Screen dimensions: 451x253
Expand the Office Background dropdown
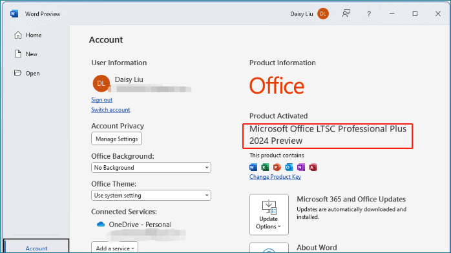[x=151, y=167]
